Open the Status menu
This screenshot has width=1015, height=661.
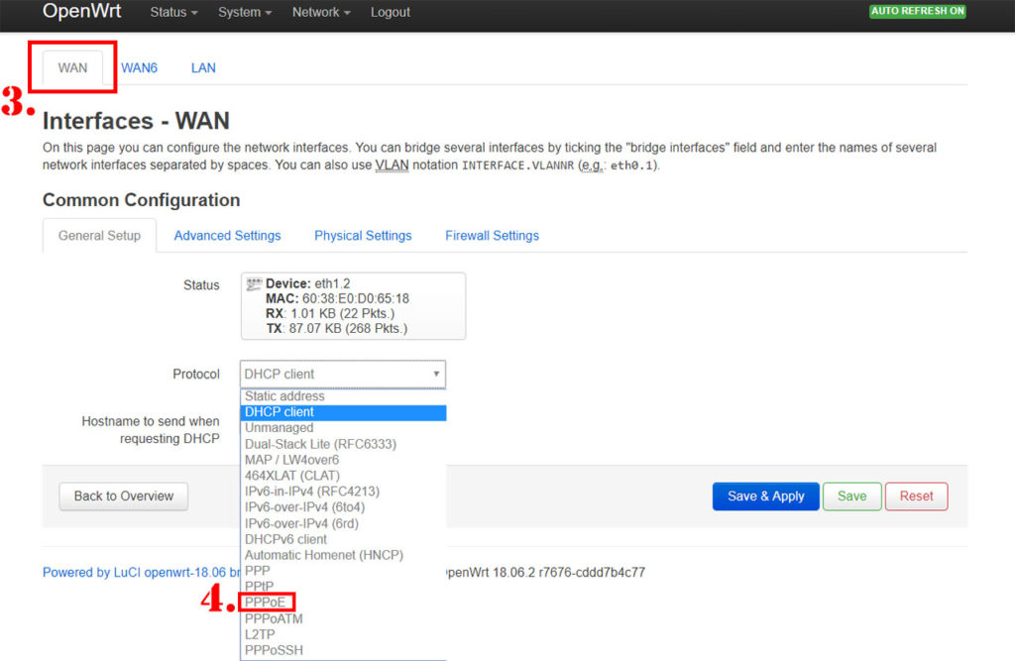(172, 13)
